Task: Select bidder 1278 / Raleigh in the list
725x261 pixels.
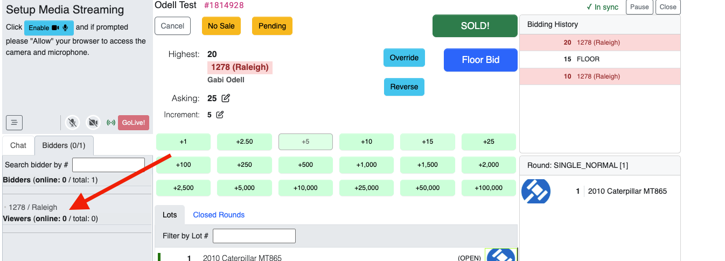Action: tap(33, 207)
